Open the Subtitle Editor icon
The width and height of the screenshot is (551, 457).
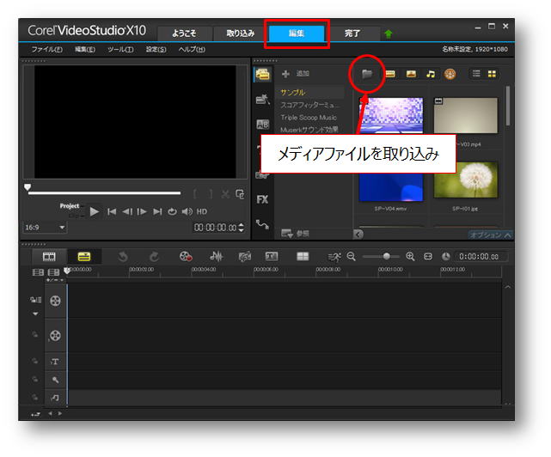pyautogui.click(x=272, y=257)
